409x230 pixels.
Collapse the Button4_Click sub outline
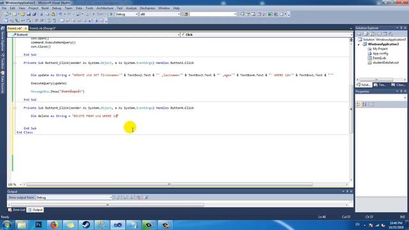pos(15,108)
